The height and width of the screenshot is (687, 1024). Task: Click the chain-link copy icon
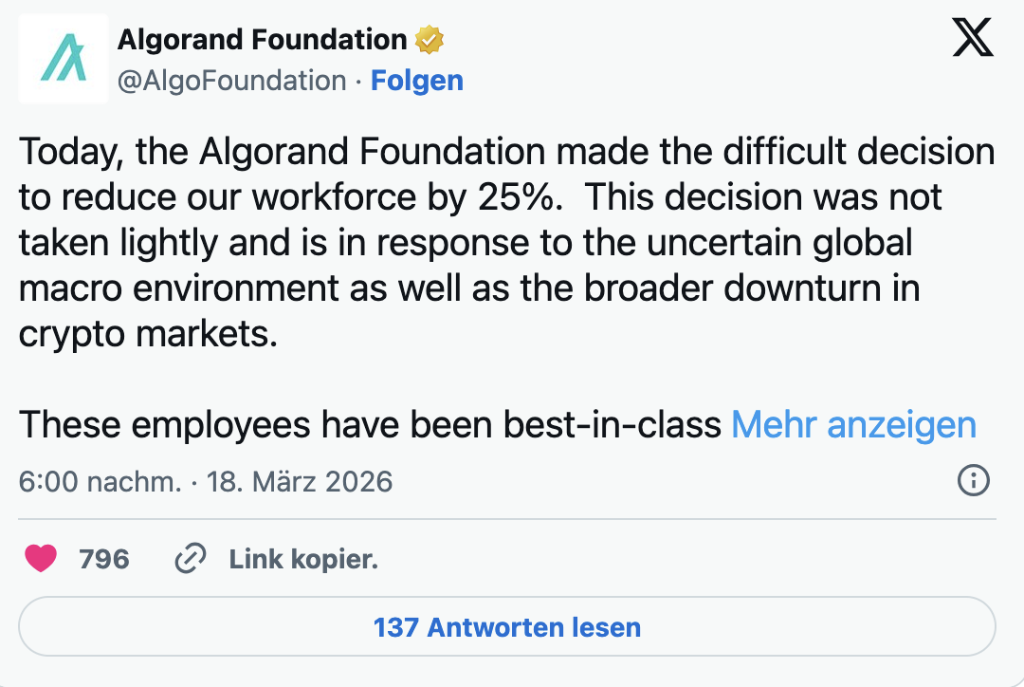point(192,559)
